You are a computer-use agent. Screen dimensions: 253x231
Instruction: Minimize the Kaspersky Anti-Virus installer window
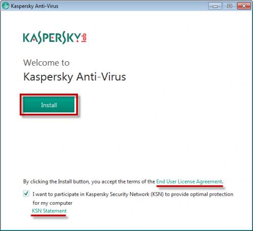click(215, 6)
